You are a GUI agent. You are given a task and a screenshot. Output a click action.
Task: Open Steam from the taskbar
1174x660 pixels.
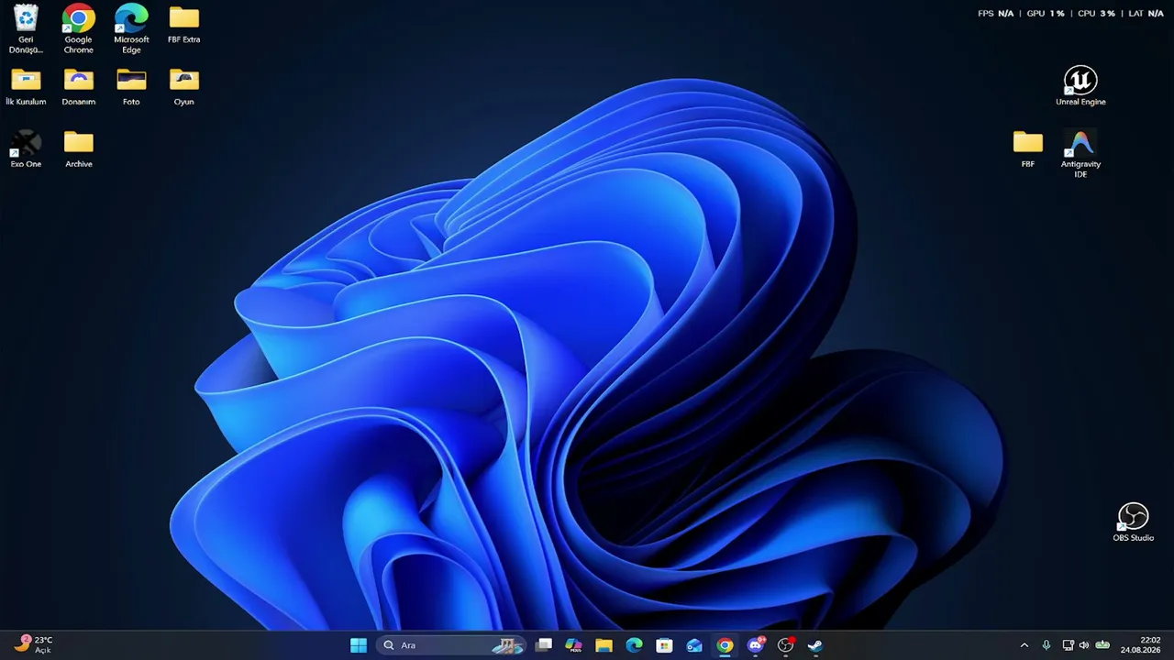(x=815, y=645)
